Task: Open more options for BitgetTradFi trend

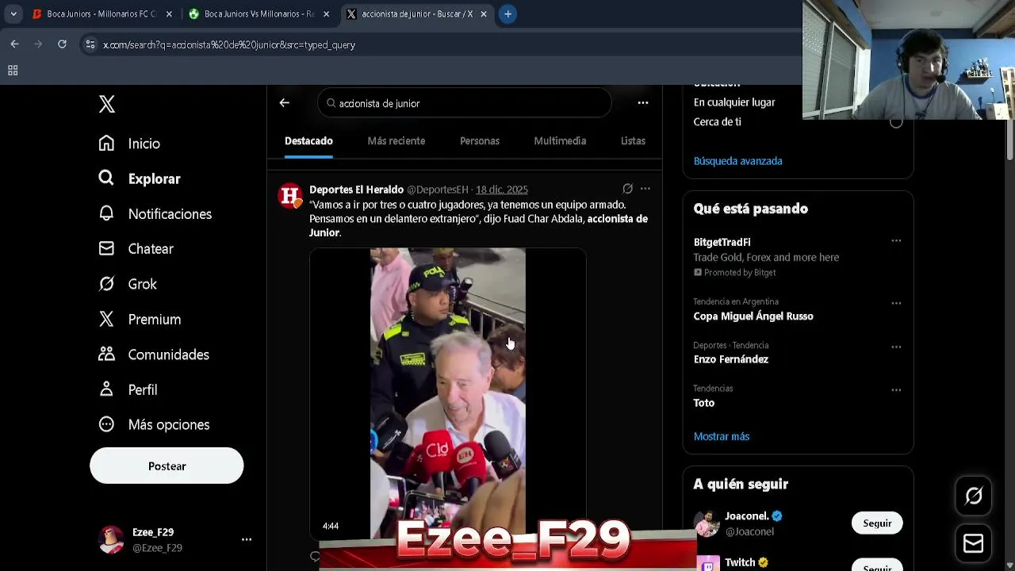Action: [x=896, y=241]
